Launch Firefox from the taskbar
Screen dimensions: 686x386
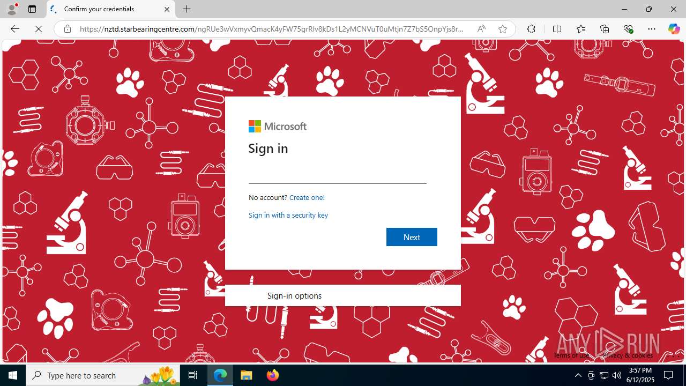272,375
